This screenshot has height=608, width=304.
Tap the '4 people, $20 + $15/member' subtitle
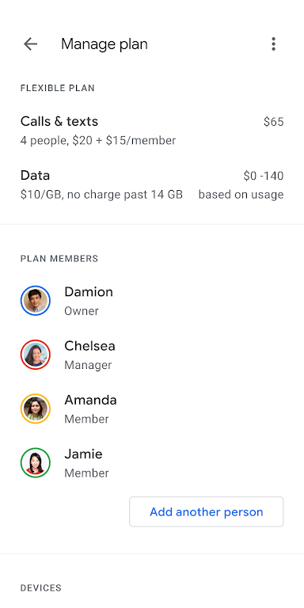pyautogui.click(x=98, y=140)
